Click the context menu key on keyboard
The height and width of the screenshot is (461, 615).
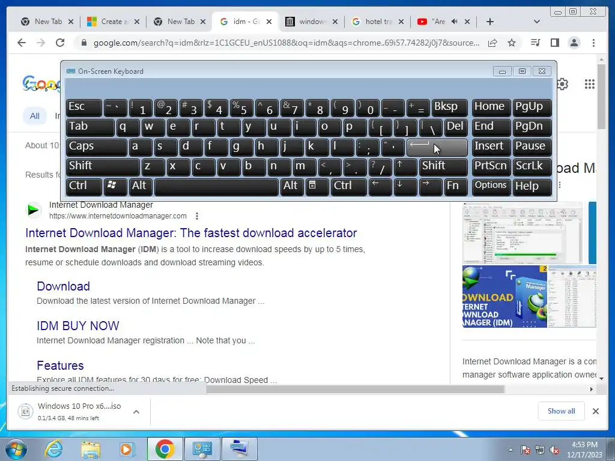click(x=317, y=187)
